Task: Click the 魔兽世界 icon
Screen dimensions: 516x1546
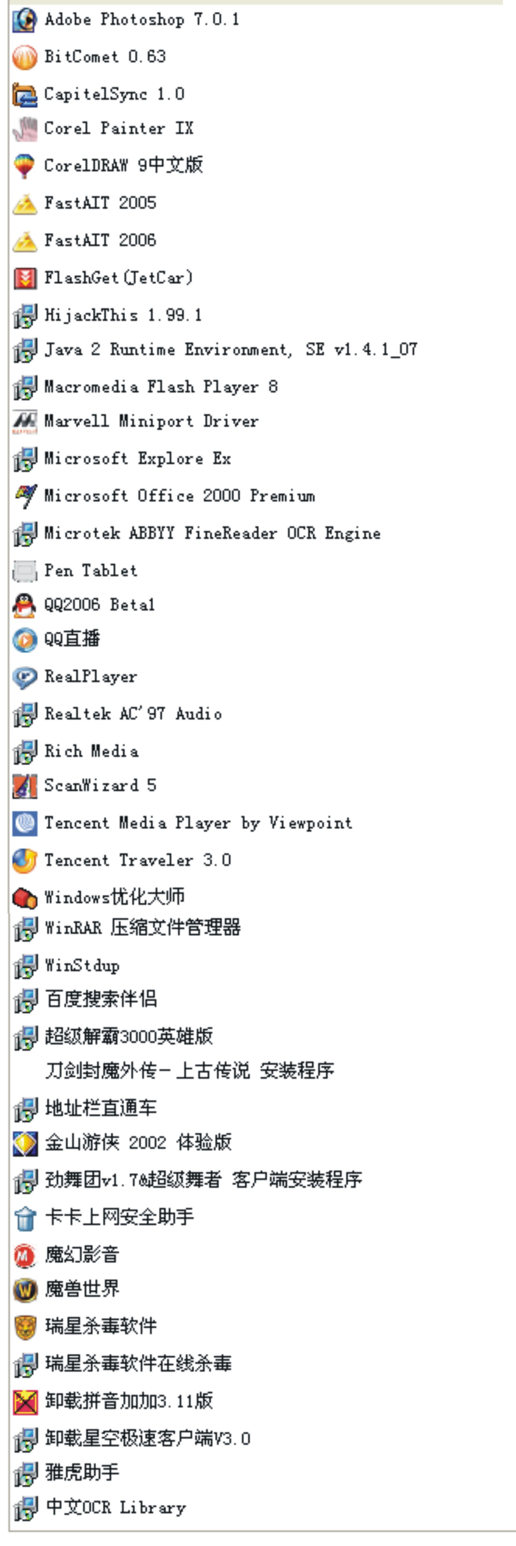Action: tap(25, 1288)
